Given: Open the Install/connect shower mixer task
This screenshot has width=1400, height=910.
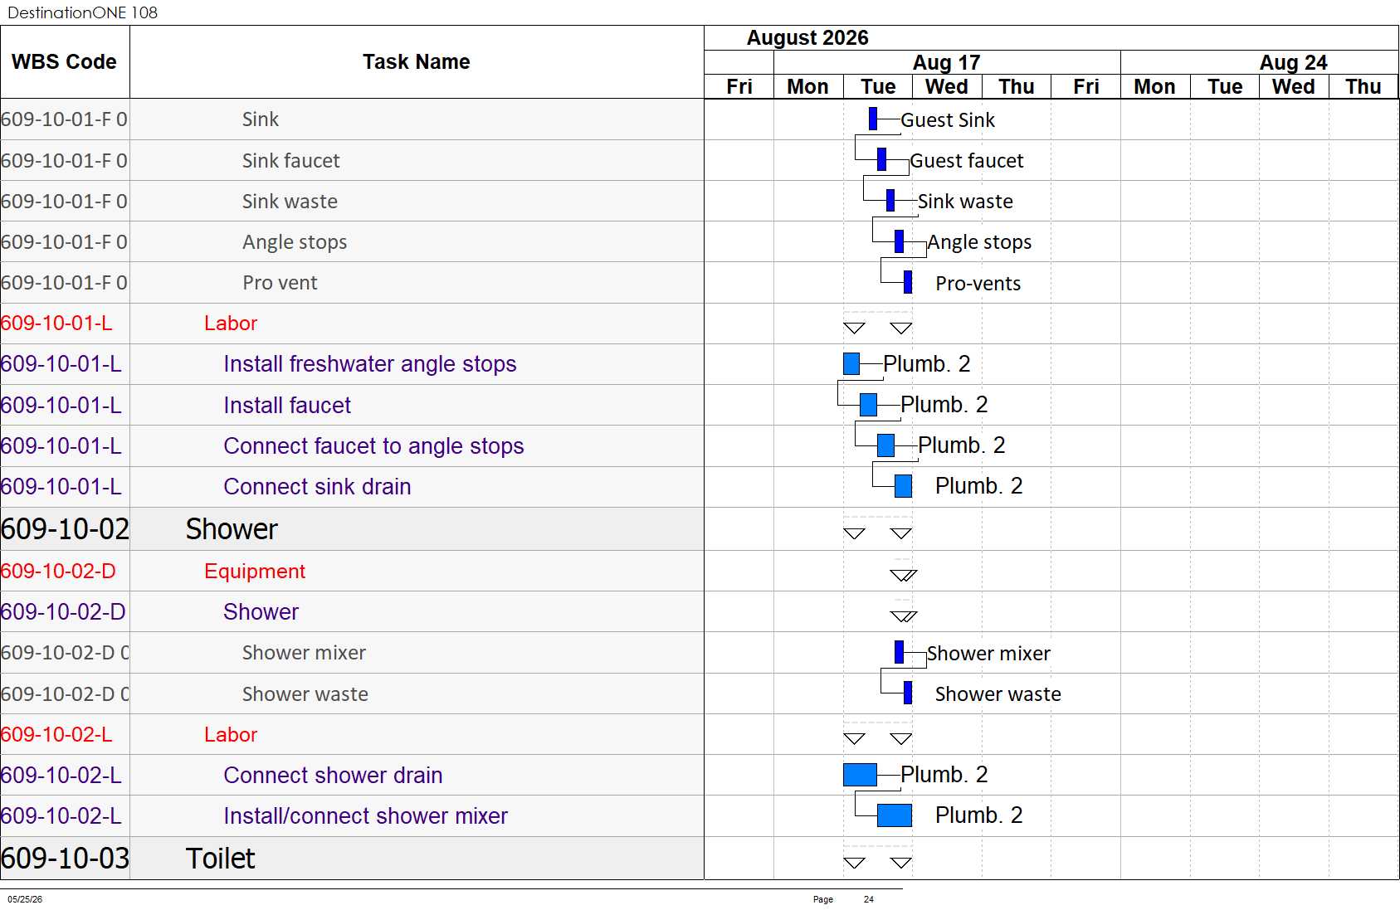Looking at the screenshot, I should point(365,815).
